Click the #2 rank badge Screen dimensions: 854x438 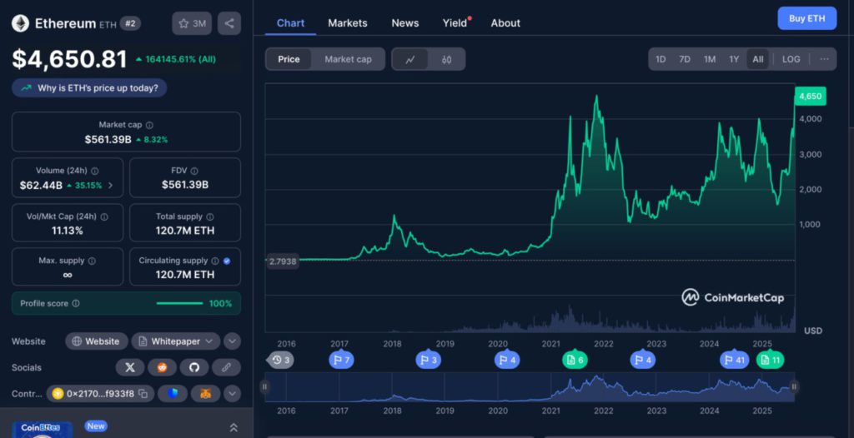130,23
